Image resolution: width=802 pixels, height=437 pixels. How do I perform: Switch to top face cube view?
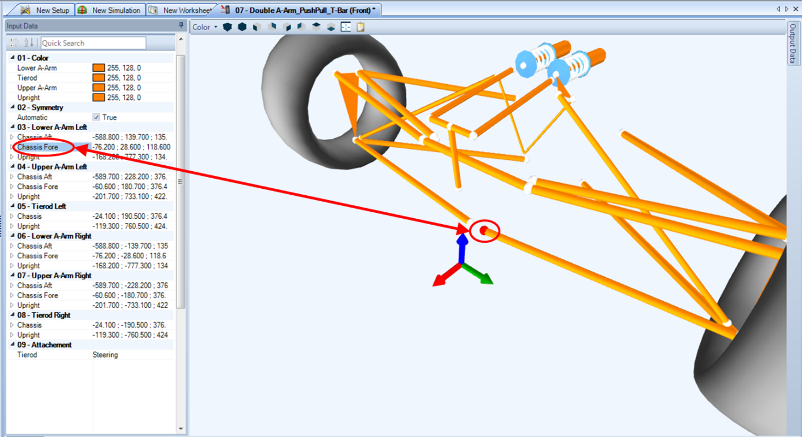coord(316,27)
